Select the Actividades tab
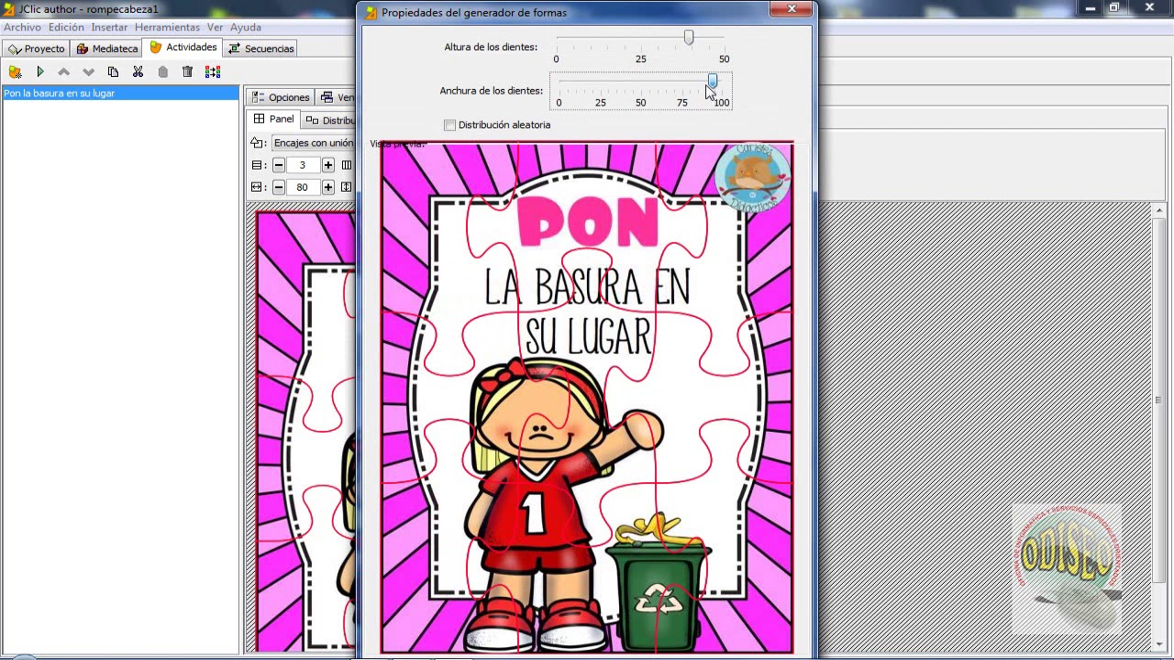 coord(183,48)
